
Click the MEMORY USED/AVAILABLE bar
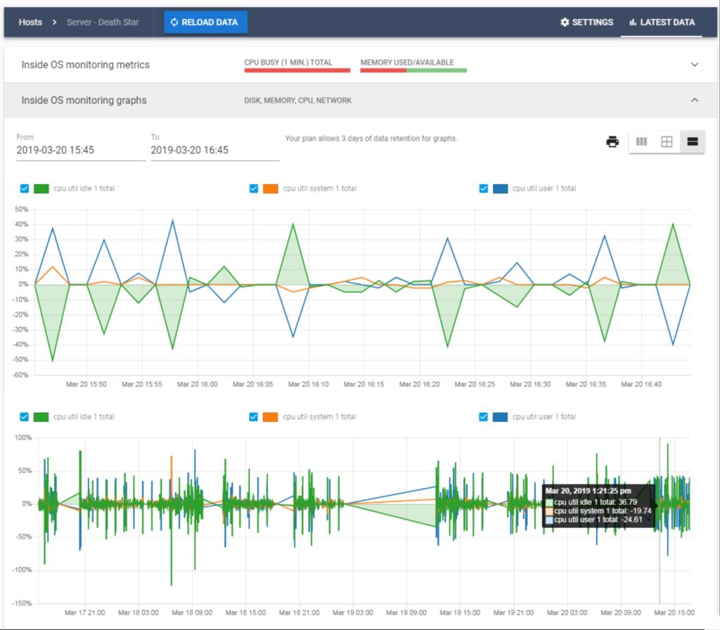(x=413, y=70)
